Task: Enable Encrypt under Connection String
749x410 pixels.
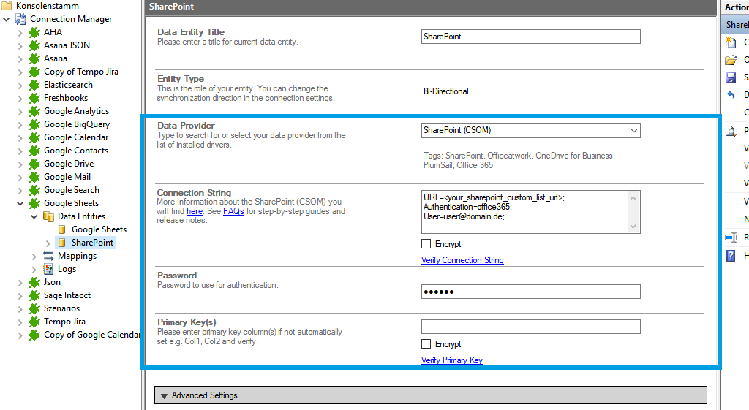Action: [x=426, y=244]
